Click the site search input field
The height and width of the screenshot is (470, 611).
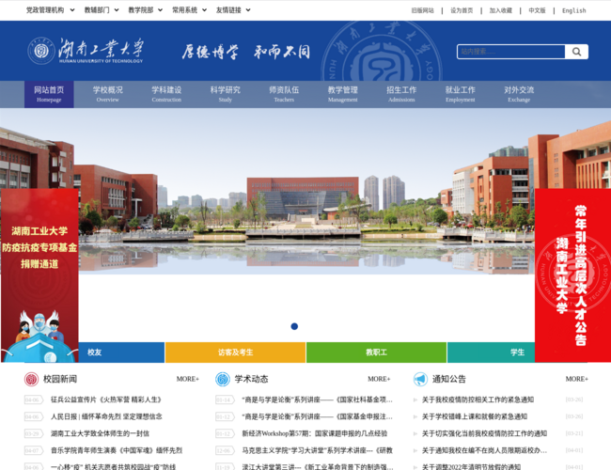click(x=510, y=52)
